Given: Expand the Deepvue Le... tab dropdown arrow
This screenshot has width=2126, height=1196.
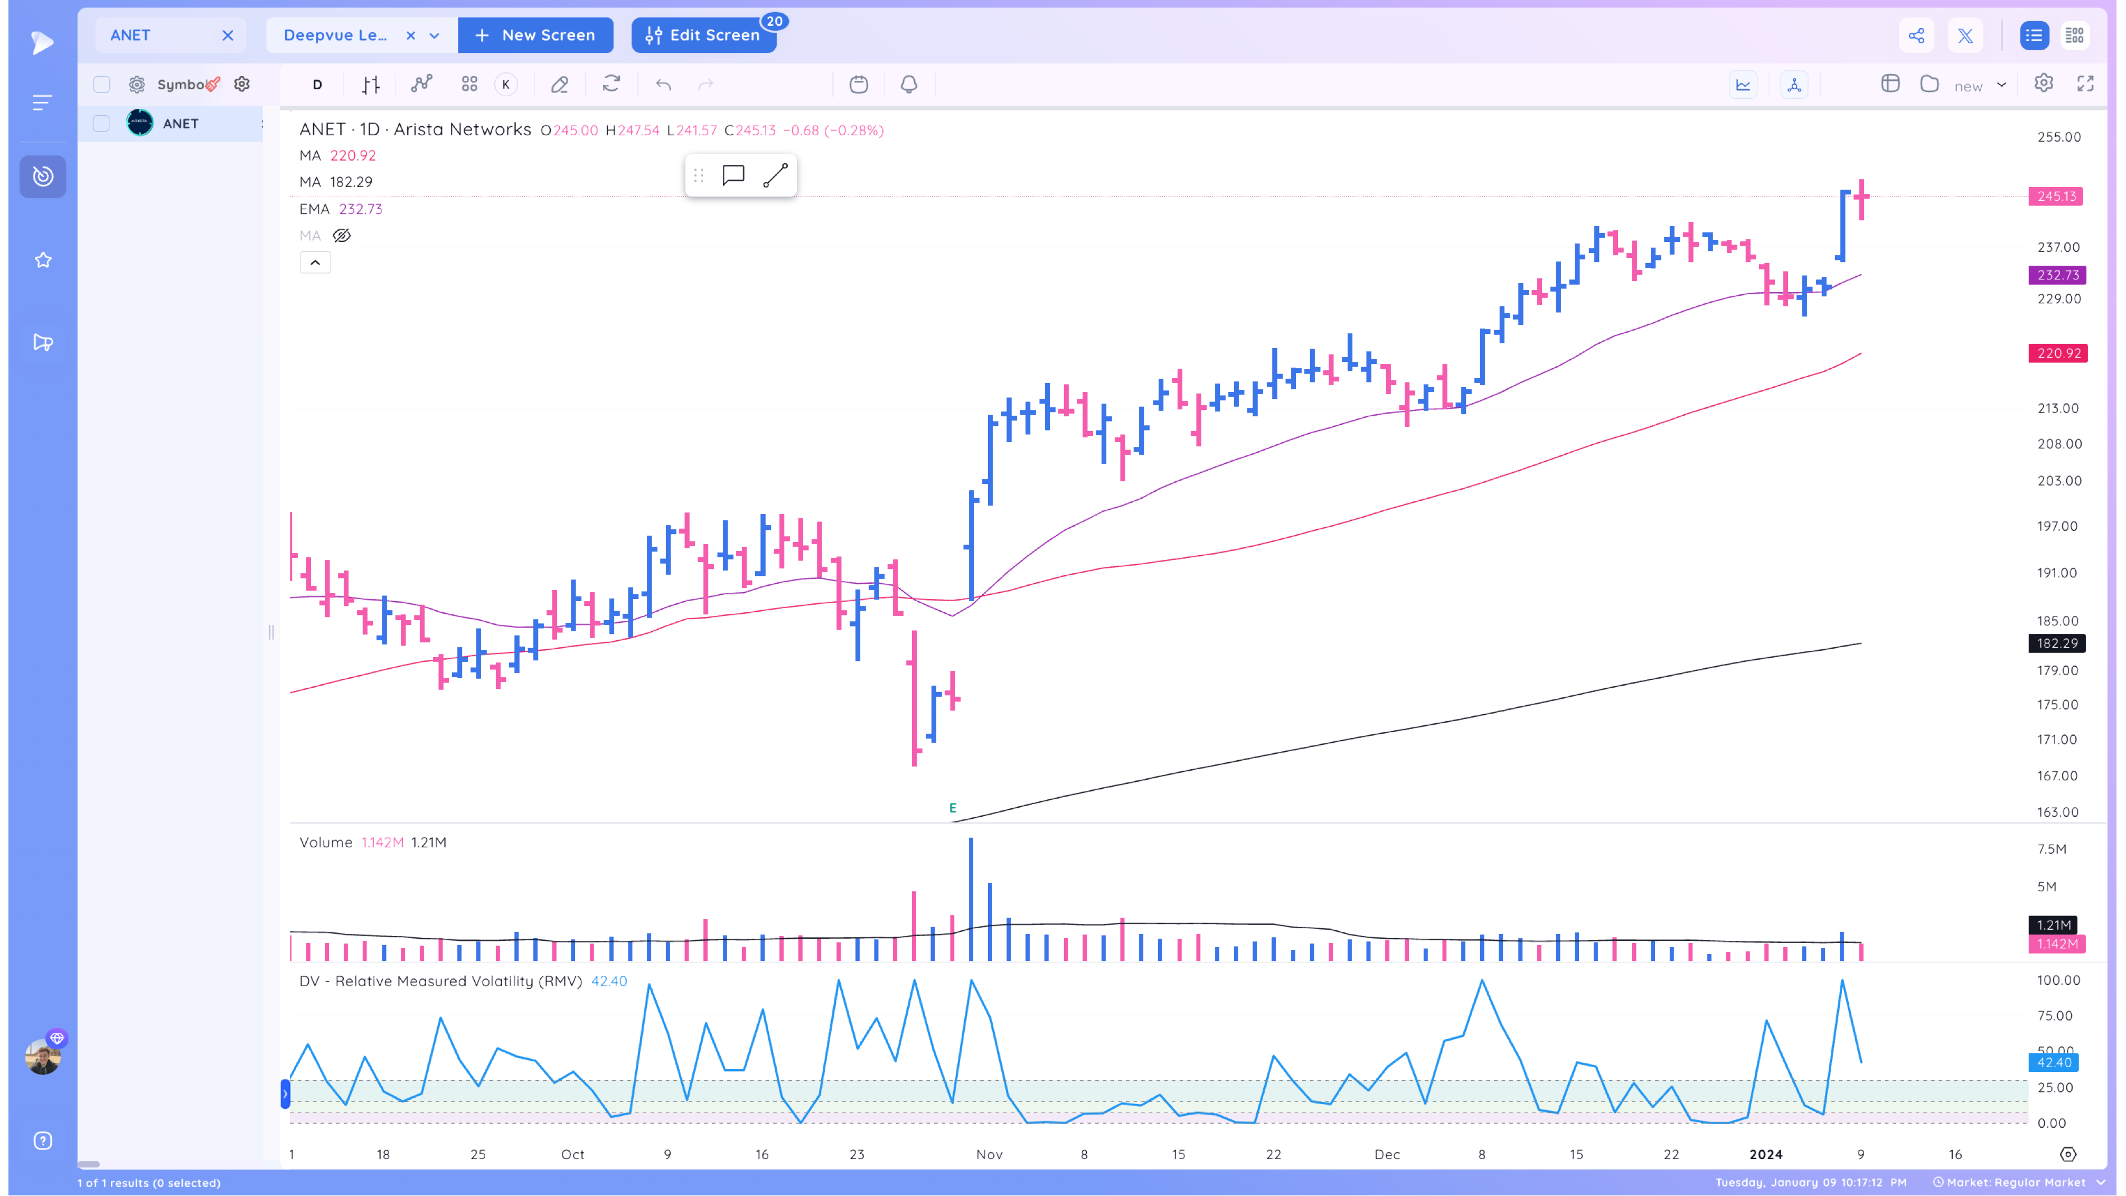Looking at the screenshot, I should coord(434,35).
